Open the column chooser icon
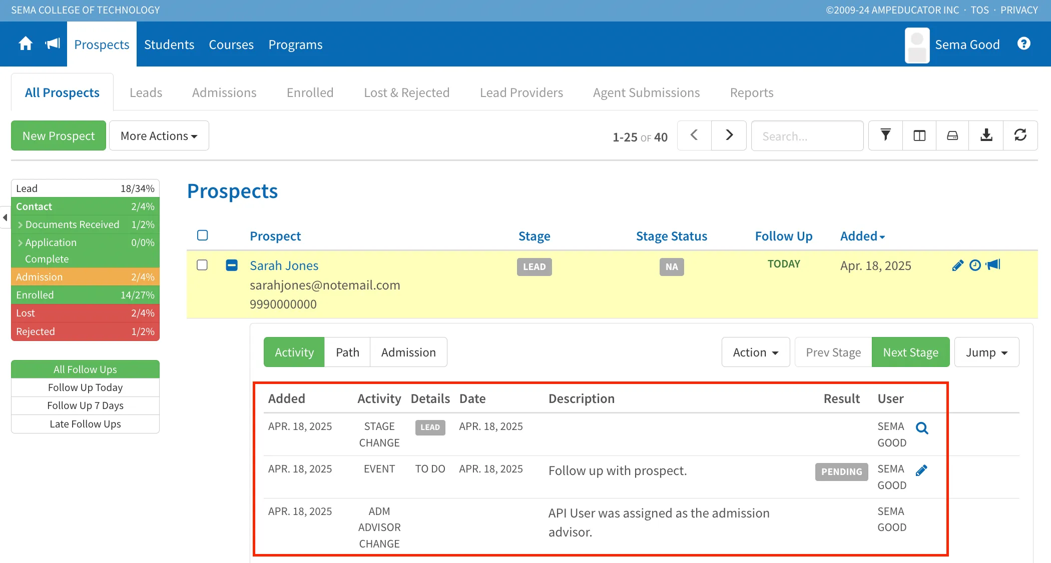Screen dimensions: 1051x563 [919, 135]
